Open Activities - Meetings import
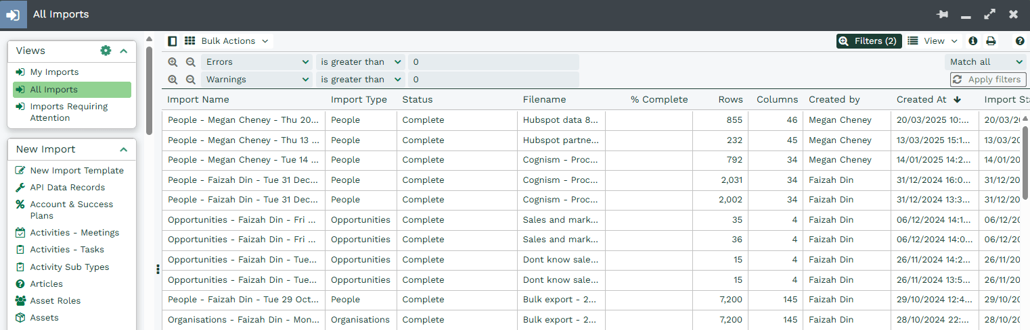Viewport: 1030px width, 330px height. 74,233
